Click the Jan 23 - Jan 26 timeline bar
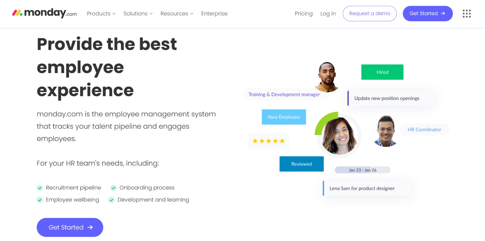 click(363, 170)
